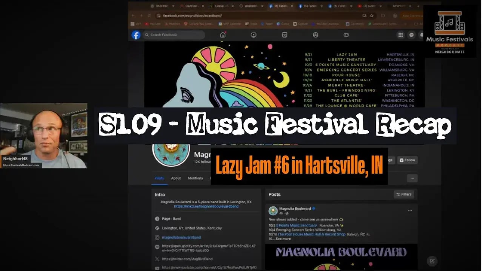Viewport: 483px width, 271px height.
Task: Open the Facebook Home icon
Action: (x=223, y=35)
